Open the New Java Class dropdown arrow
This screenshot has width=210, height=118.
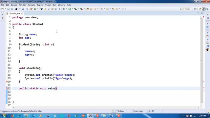coord(38,9)
